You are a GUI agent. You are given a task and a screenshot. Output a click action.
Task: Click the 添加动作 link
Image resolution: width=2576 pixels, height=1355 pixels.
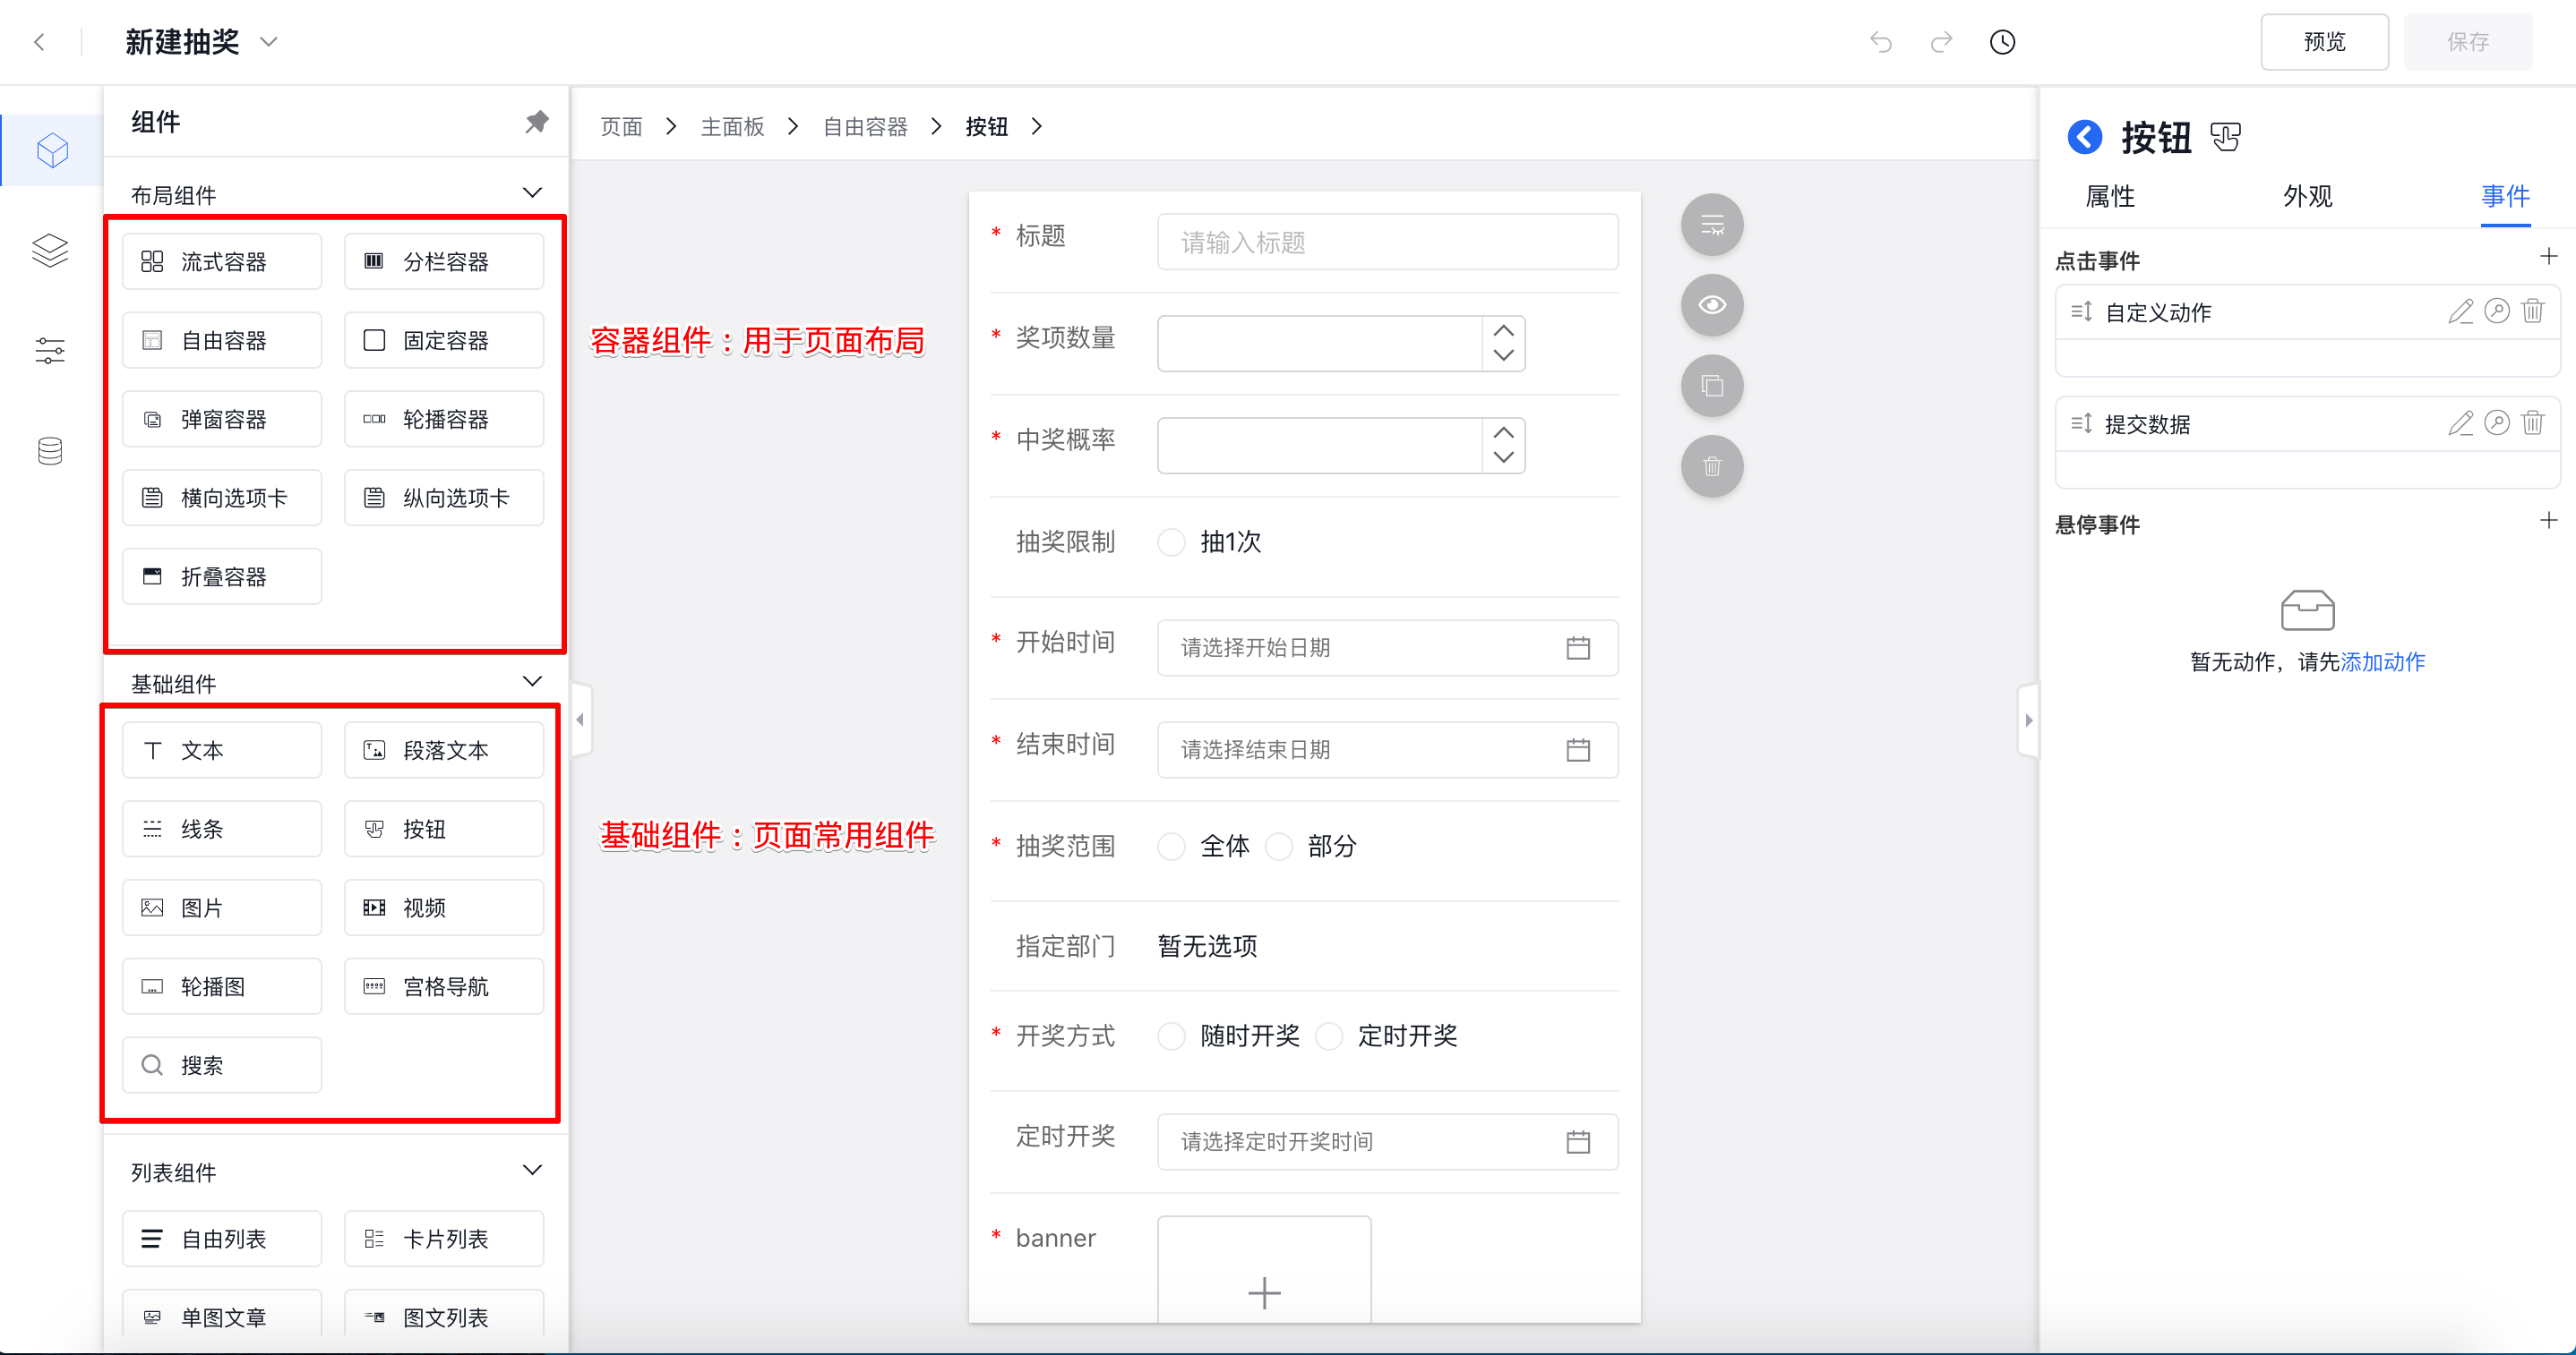pos(2383,661)
